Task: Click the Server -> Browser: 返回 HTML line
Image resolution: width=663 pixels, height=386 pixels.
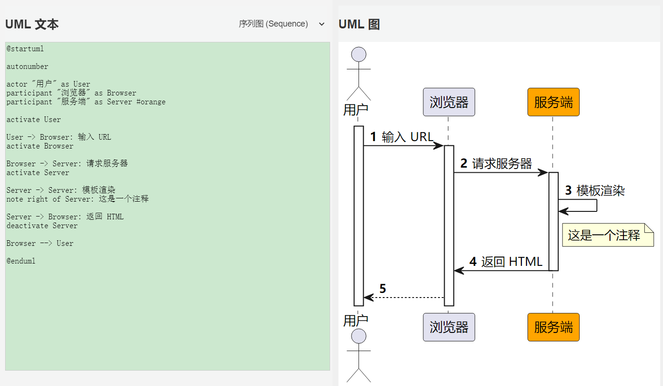Action: pyautogui.click(x=65, y=217)
